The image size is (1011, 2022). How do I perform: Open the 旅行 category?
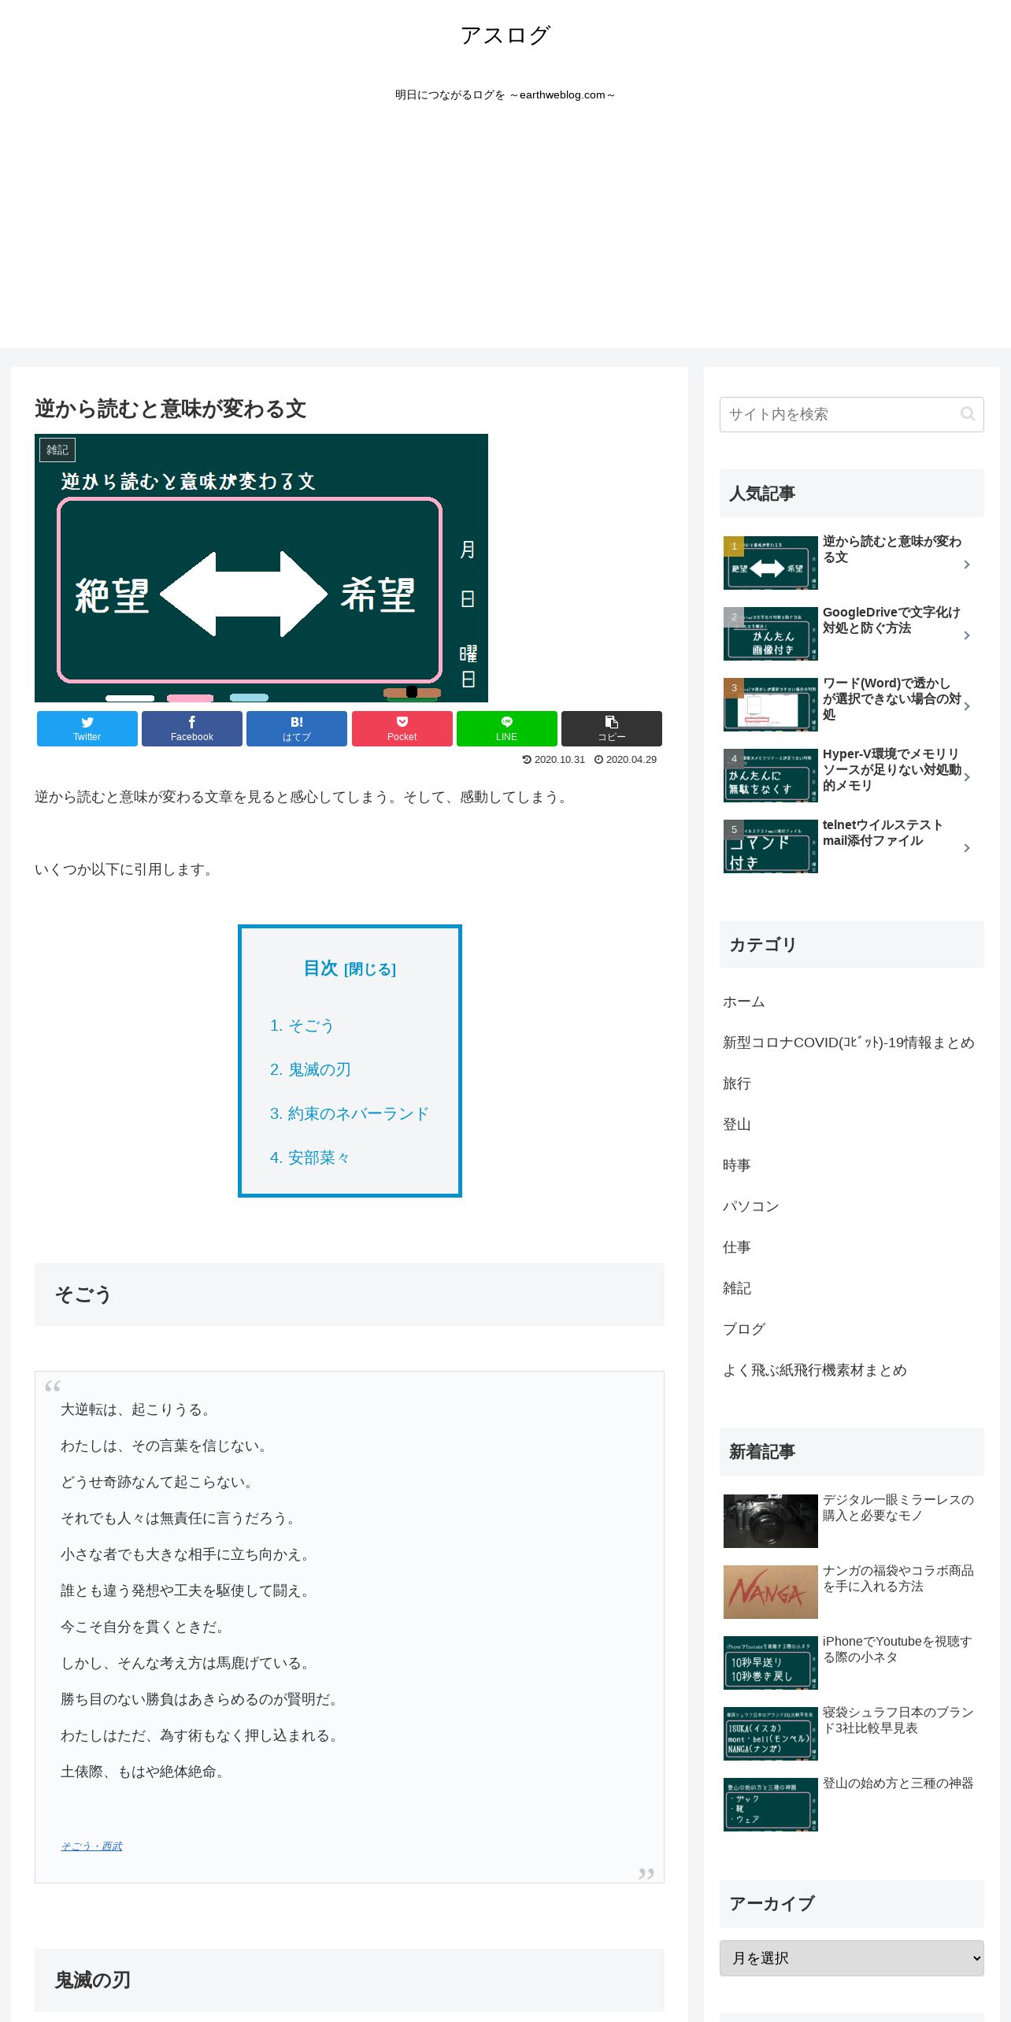(737, 1083)
